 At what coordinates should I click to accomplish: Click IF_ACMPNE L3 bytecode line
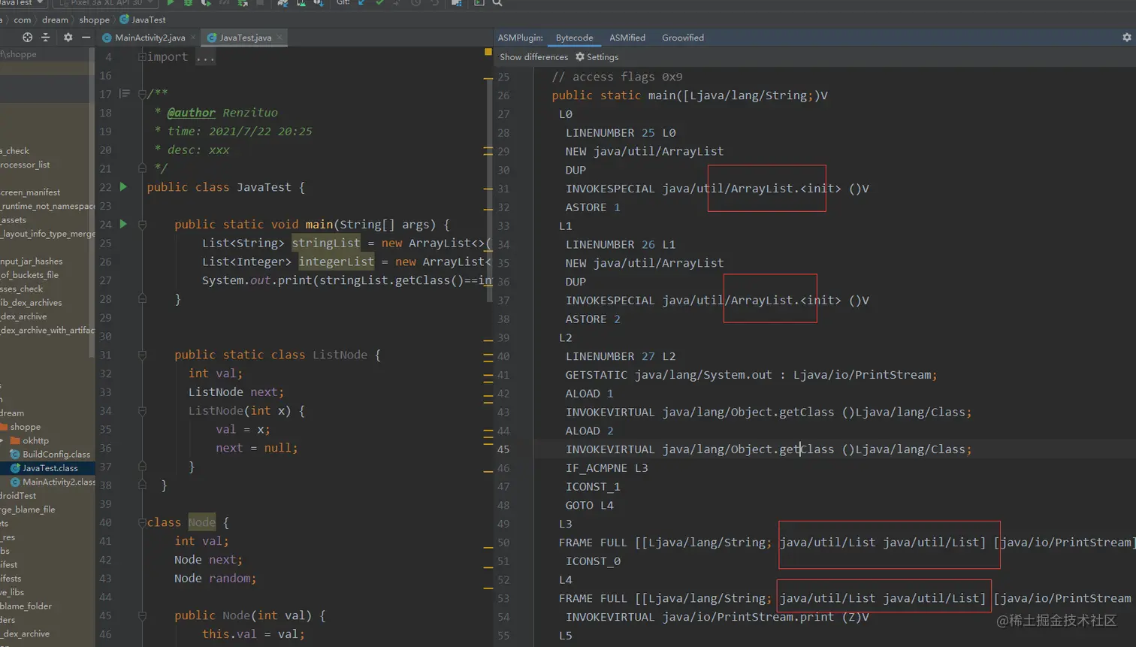click(606, 468)
